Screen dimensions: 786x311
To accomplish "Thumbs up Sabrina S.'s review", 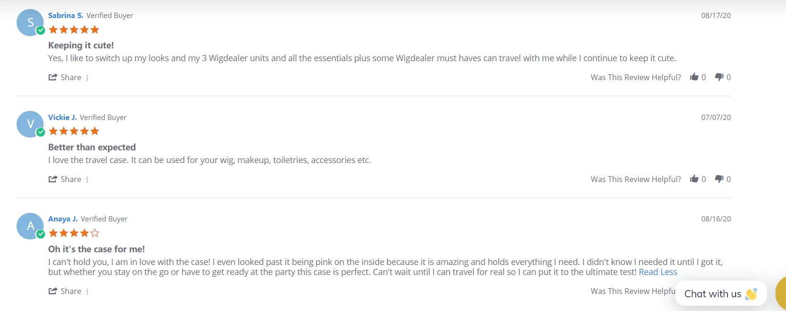I will tap(694, 77).
